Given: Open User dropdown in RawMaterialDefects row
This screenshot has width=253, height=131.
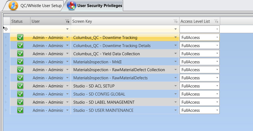Looking at the screenshot, I should coord(67,78).
